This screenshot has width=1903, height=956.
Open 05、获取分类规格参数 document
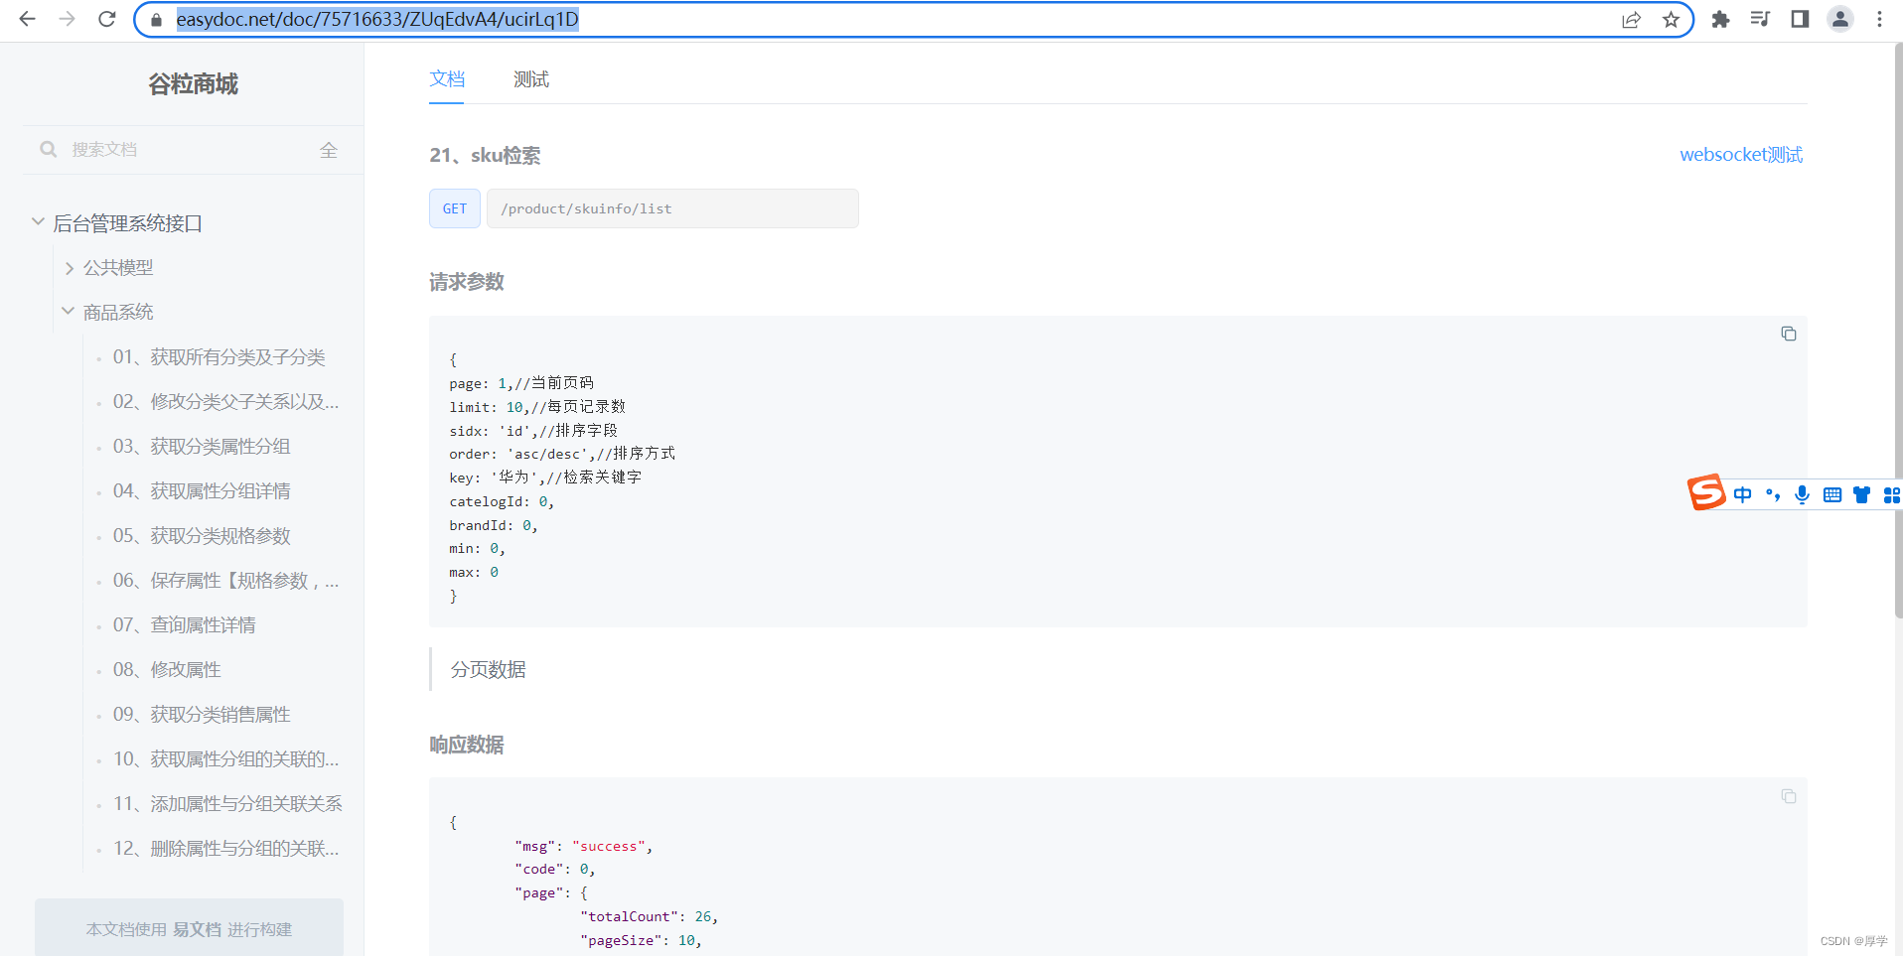pos(202,536)
